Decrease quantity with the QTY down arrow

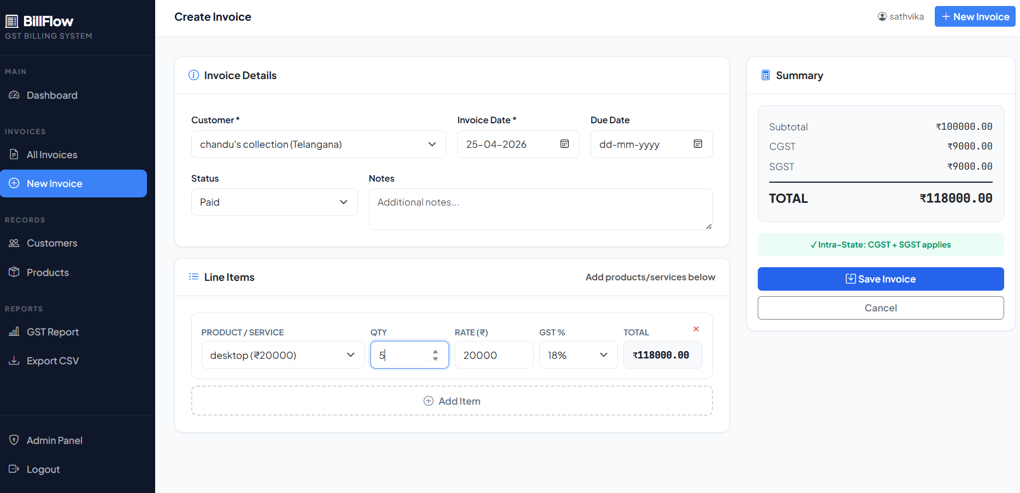435,358
